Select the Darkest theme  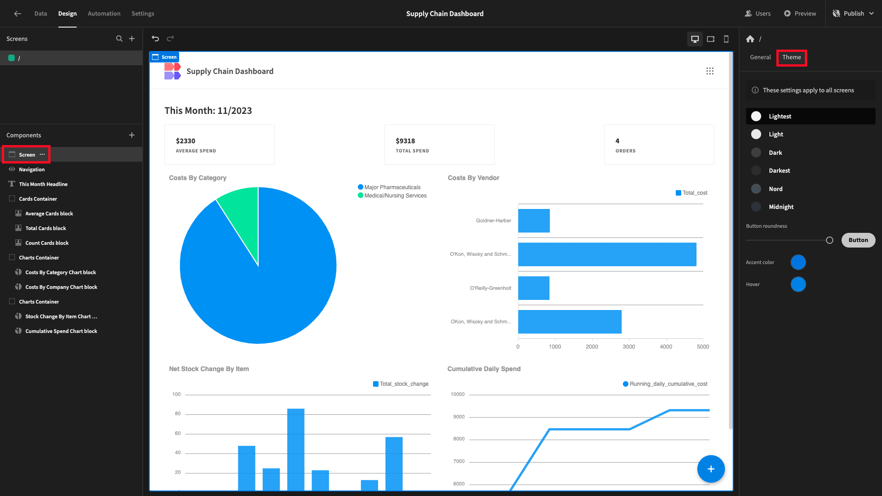[x=810, y=170]
